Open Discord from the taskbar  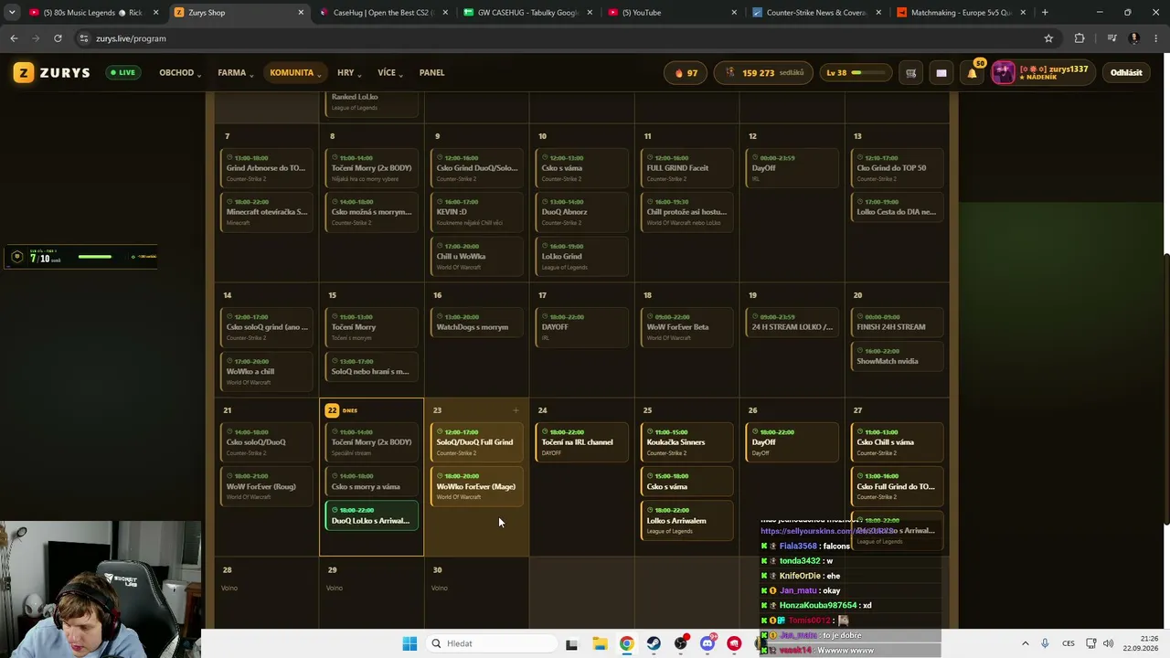(x=707, y=643)
